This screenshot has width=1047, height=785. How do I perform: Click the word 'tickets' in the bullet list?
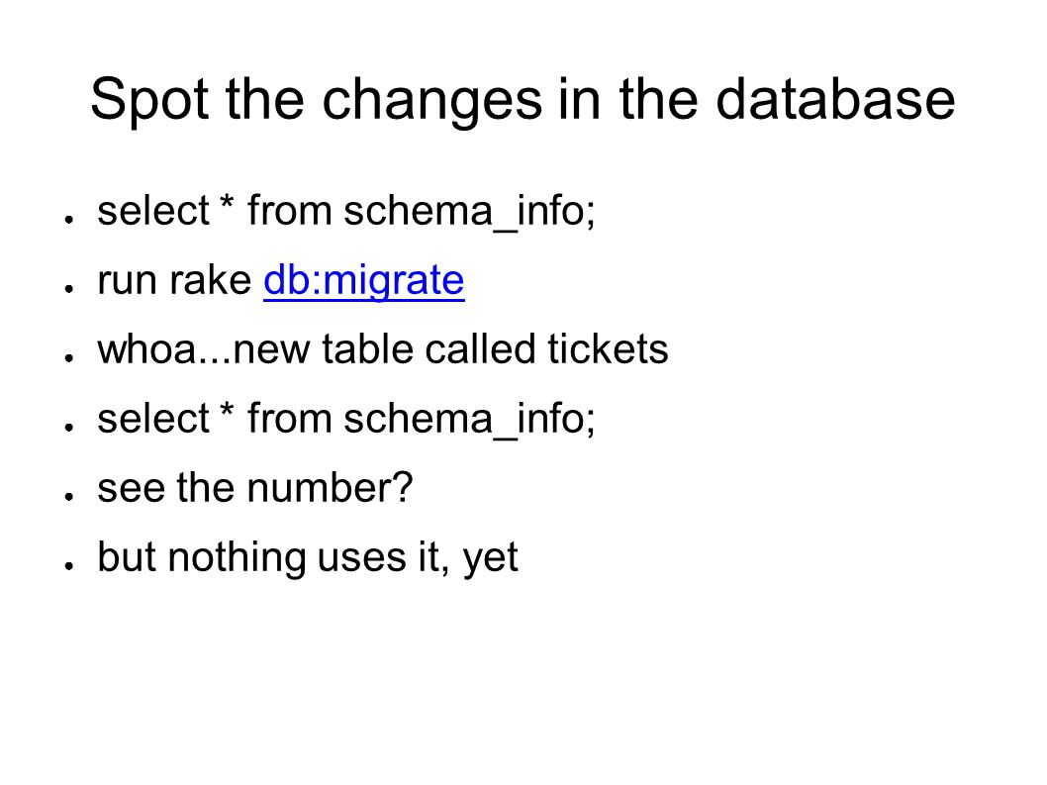[608, 348]
